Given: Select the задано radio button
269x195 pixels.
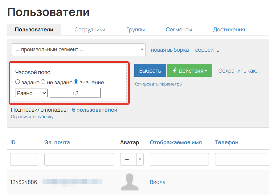Looking at the screenshot, I should [x=18, y=82].
